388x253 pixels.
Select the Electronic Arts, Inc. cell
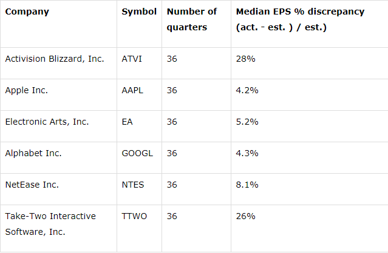(x=47, y=122)
